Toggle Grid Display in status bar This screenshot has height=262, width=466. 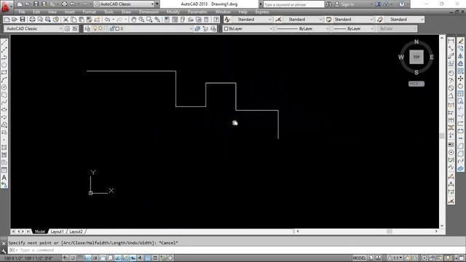pos(80,258)
